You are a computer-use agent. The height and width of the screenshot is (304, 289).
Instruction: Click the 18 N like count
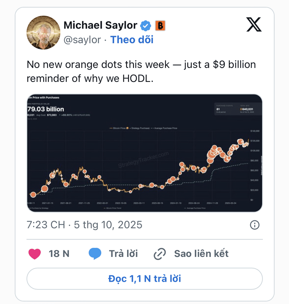point(59,254)
